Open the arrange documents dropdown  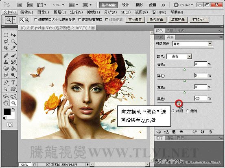pos(74,5)
